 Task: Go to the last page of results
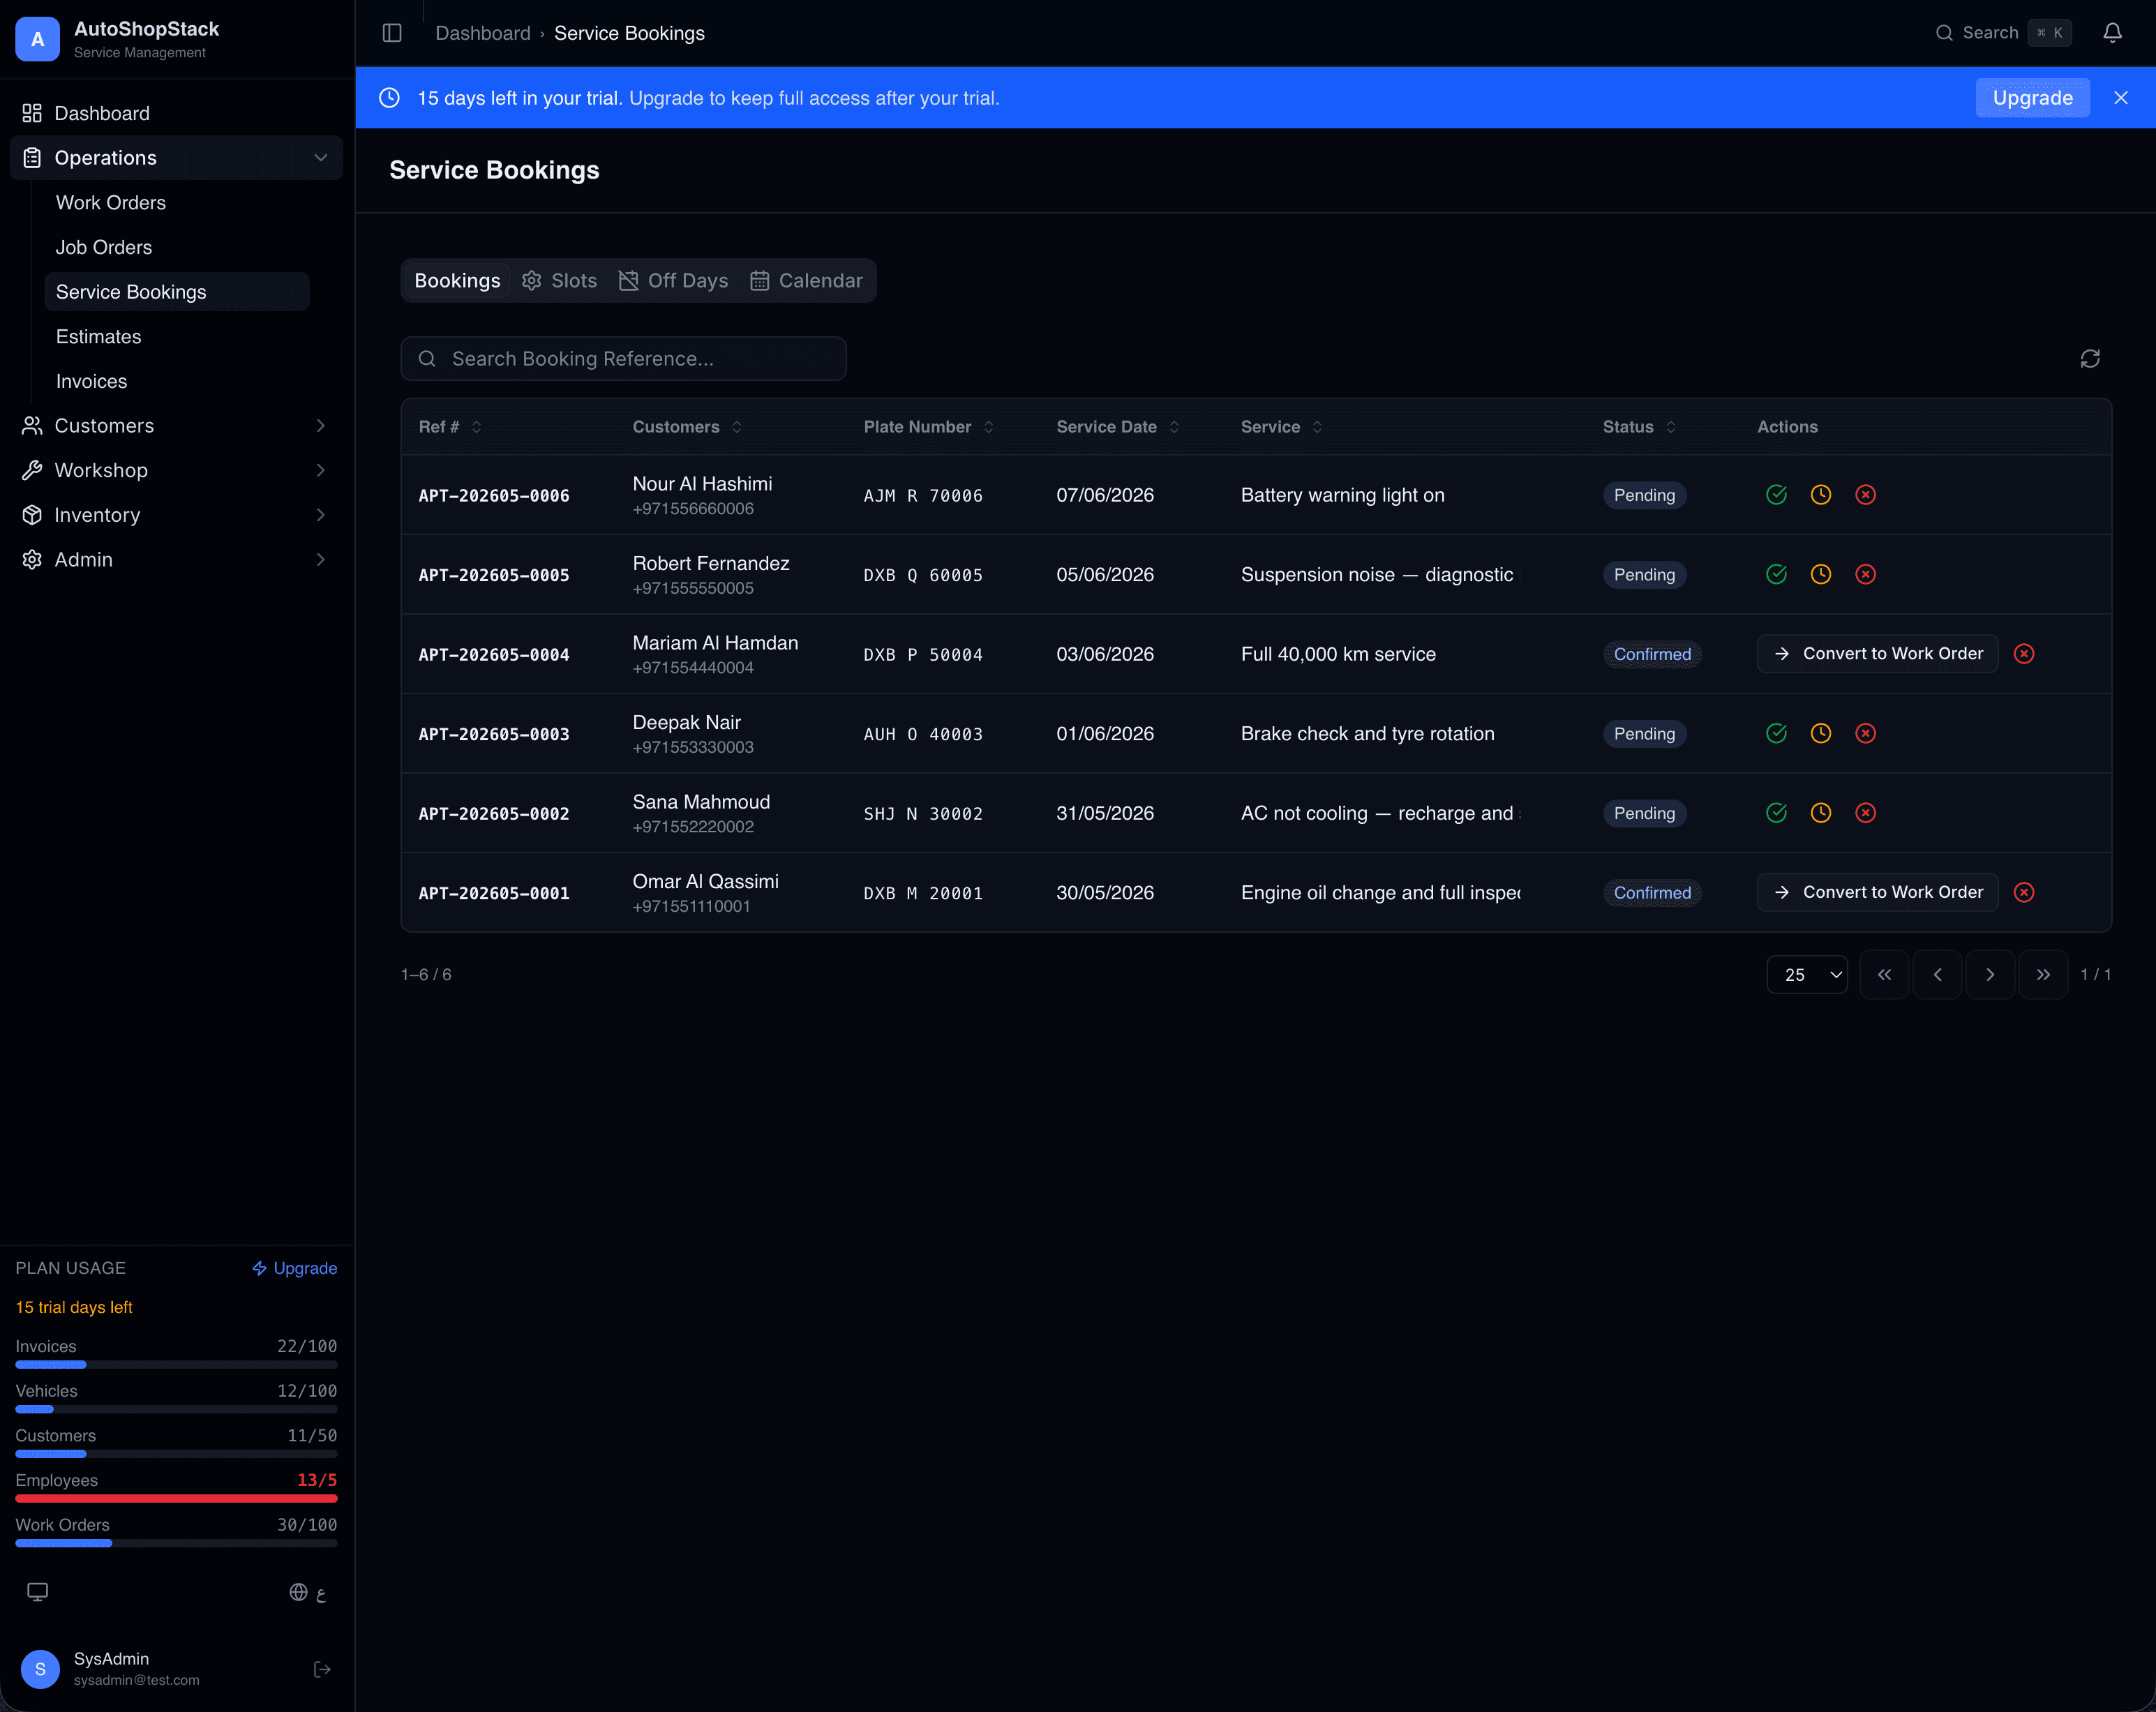2043,974
